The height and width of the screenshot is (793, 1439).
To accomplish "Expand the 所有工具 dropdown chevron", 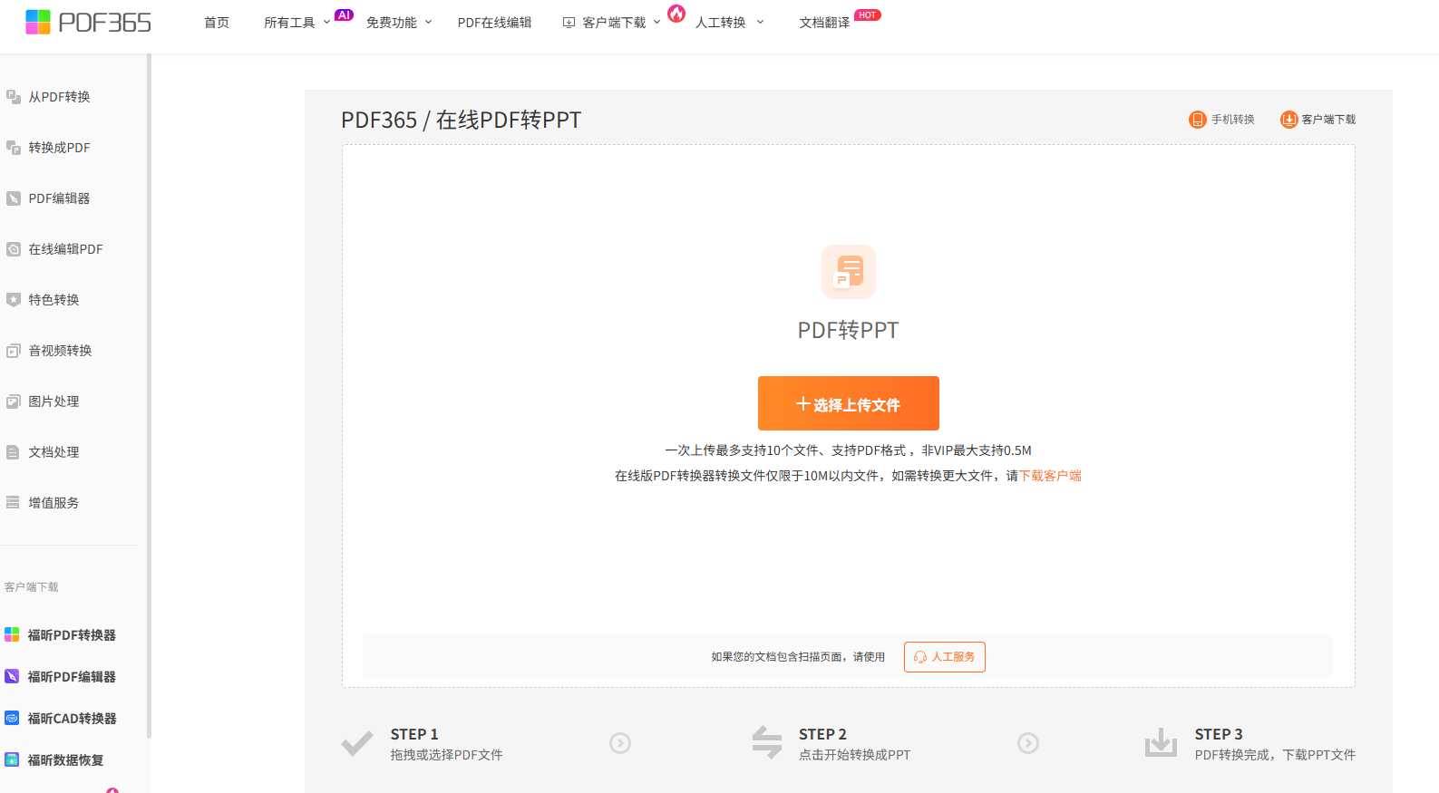I will point(327,23).
